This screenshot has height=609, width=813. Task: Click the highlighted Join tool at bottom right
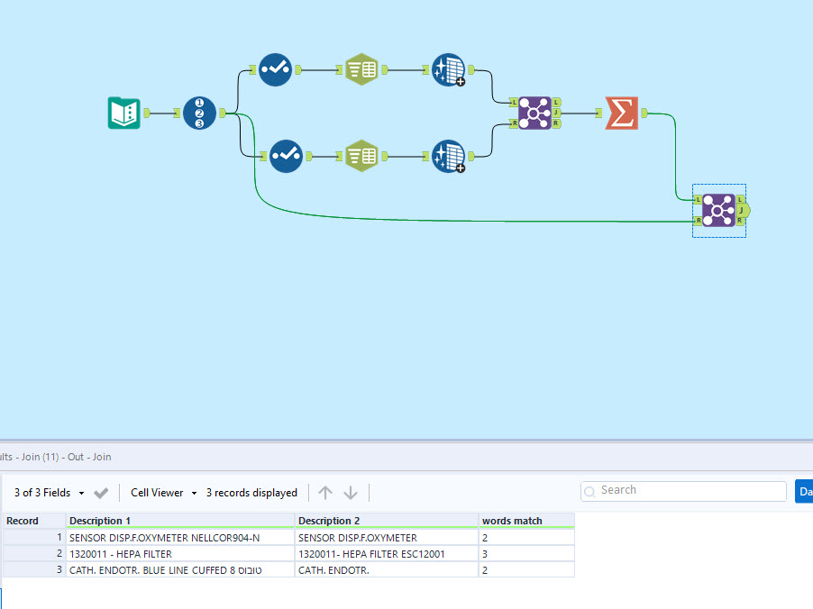tap(717, 210)
